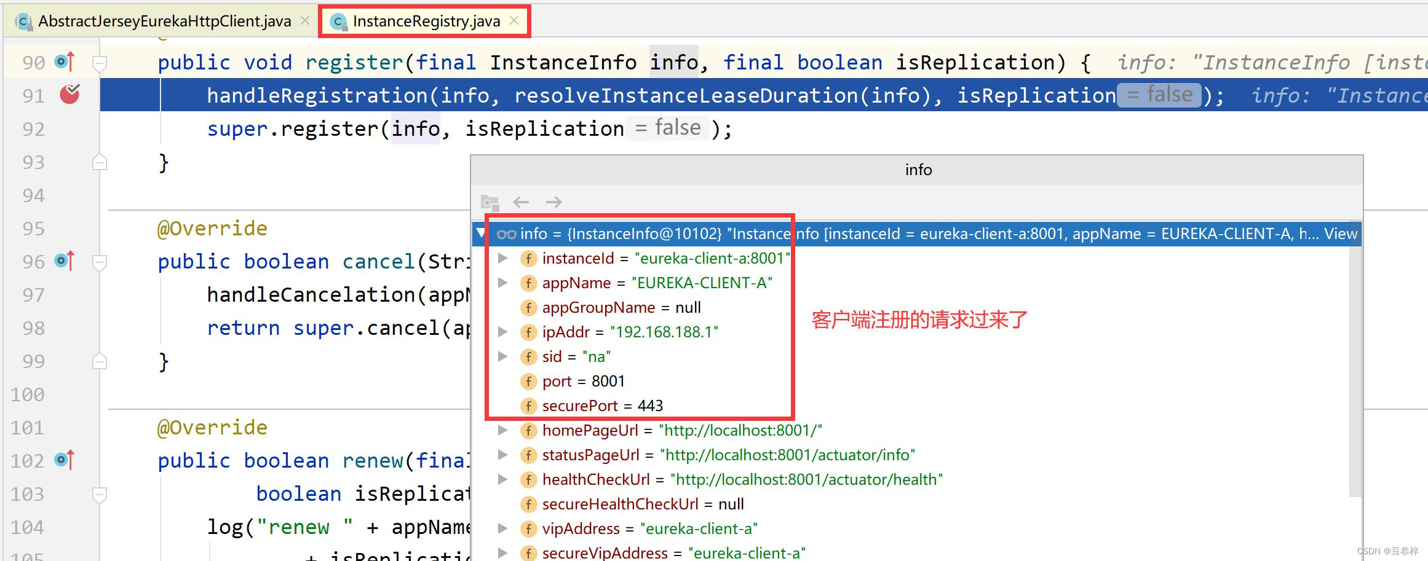Click the field icon beside securePort

click(528, 406)
